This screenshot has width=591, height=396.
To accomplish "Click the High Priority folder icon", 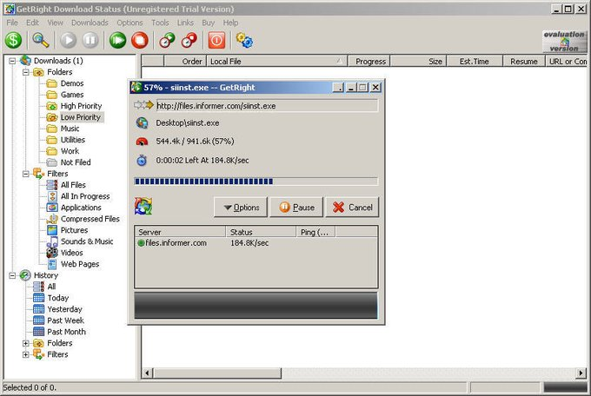I will (x=51, y=106).
